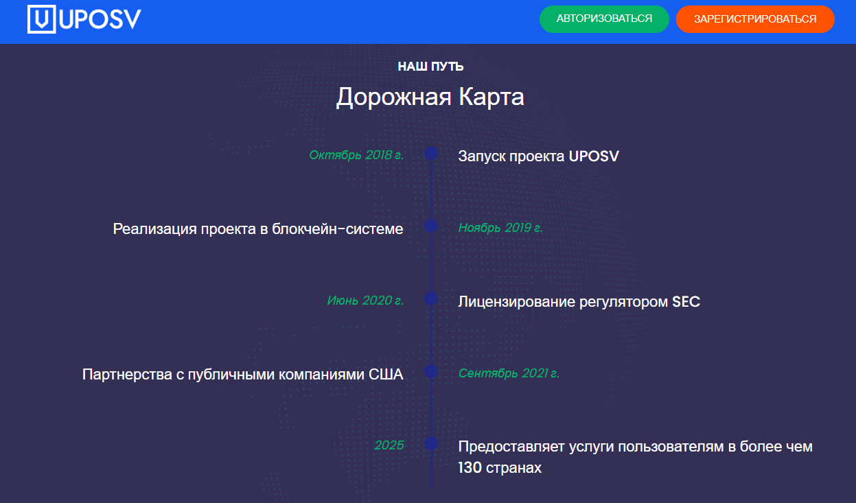The height and width of the screenshot is (503, 856).
Task: Select the timeline dot for 2025
Action: coord(431,444)
